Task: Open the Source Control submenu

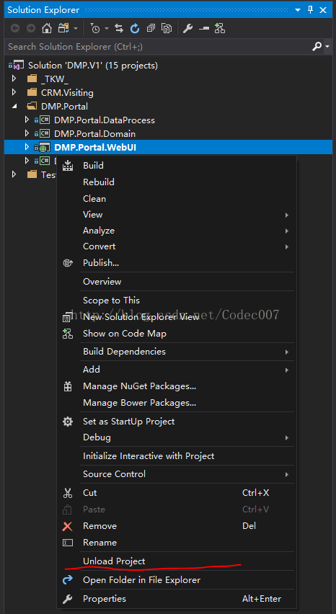Action: coord(176,473)
